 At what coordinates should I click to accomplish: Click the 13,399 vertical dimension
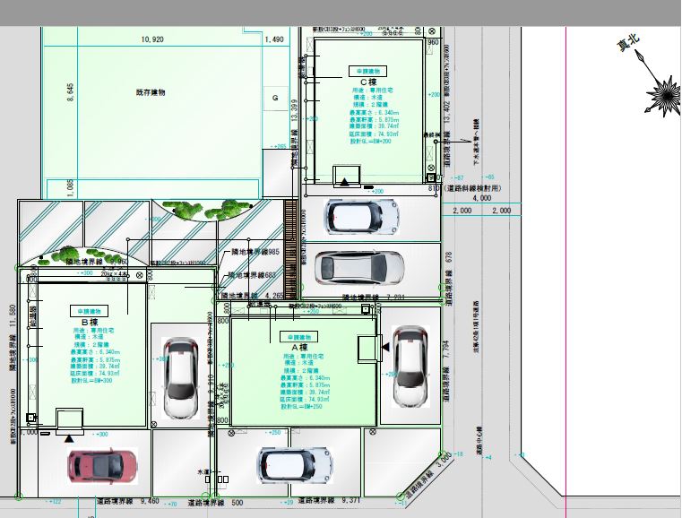(295, 111)
